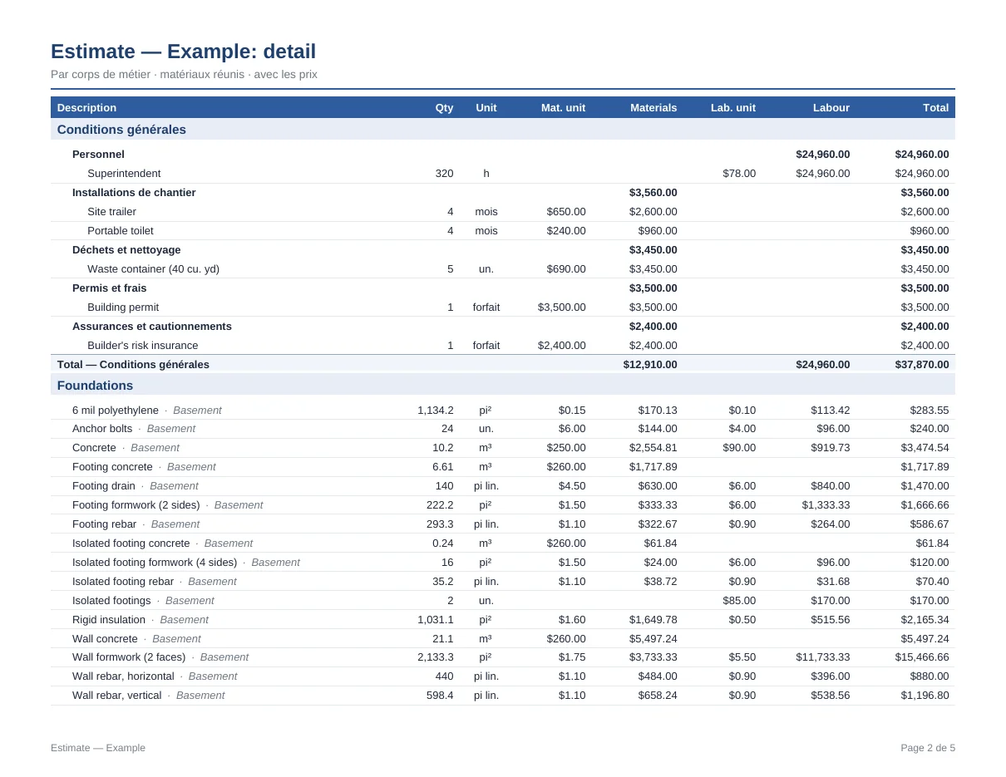
Task: Click the 'Wall concrete' row label
Action: (x=105, y=639)
